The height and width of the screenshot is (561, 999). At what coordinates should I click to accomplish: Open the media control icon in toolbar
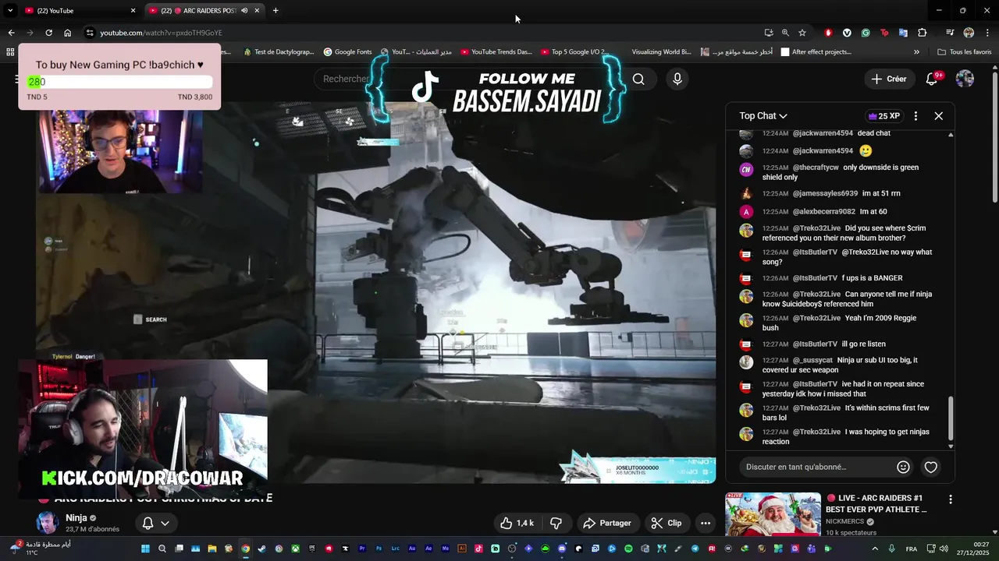(x=950, y=33)
